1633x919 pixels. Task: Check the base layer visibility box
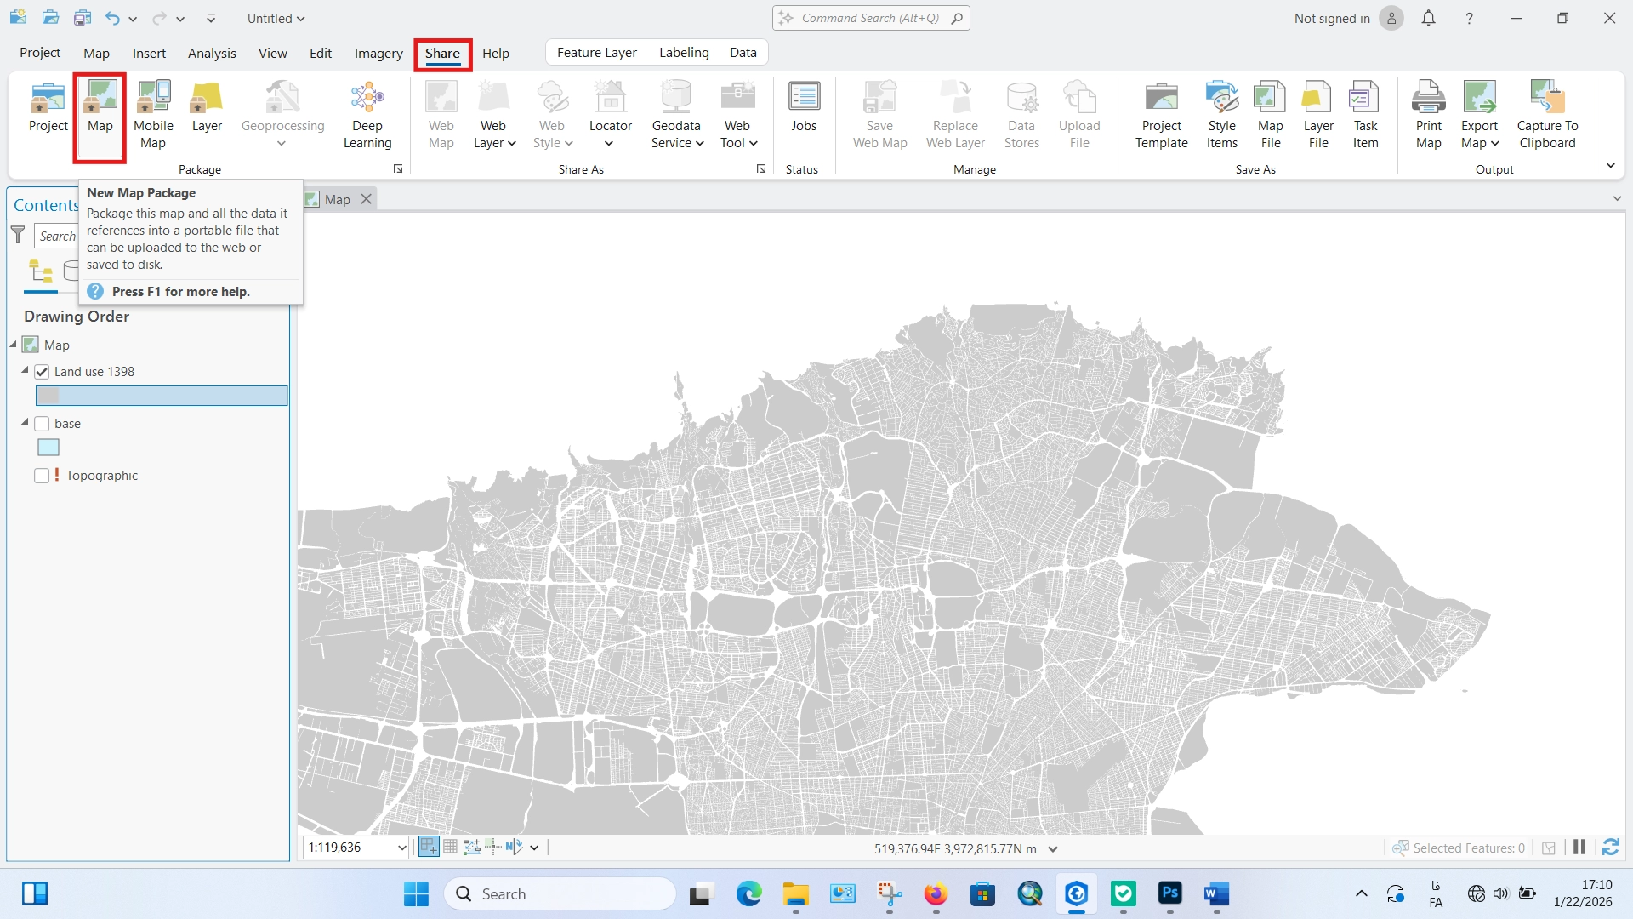(42, 424)
